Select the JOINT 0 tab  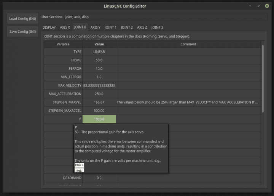coord(80,27)
